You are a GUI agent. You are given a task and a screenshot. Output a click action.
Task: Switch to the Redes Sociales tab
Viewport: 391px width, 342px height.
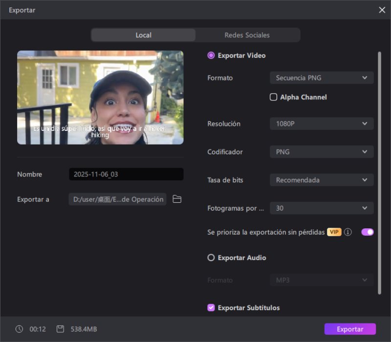pos(247,35)
